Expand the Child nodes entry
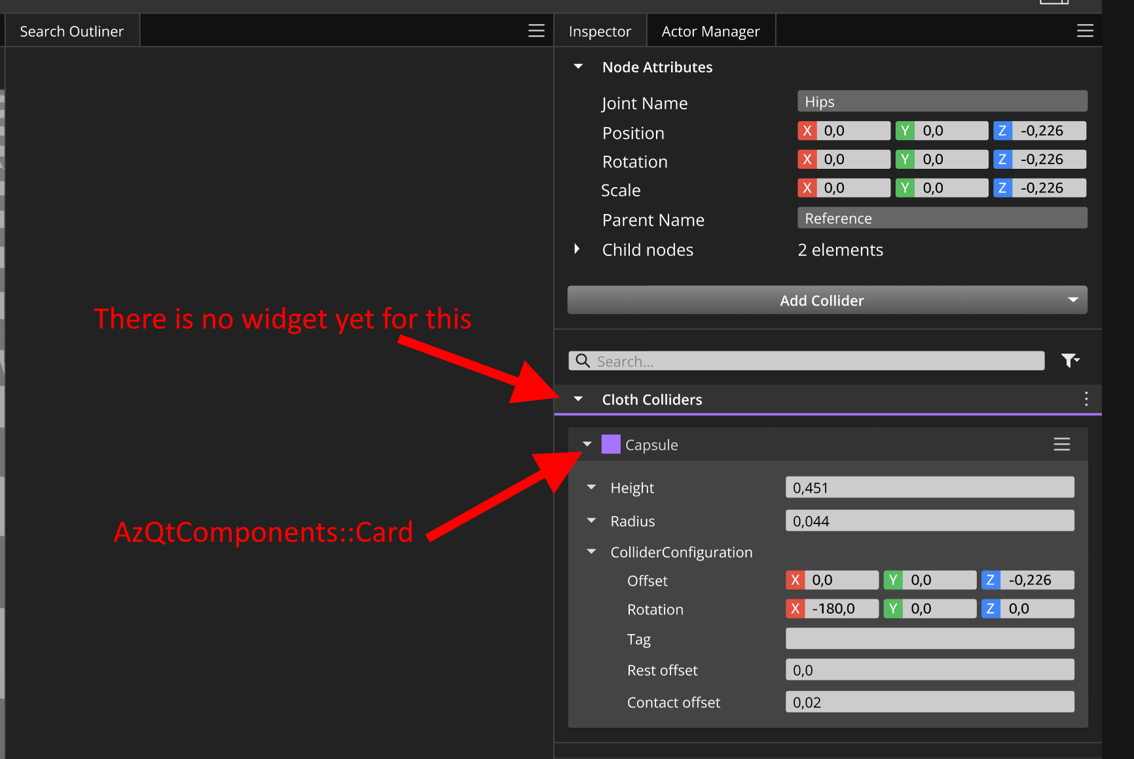Screen dimensions: 1134x759 tap(577, 249)
